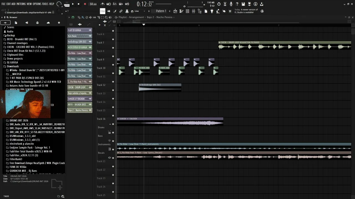Expand the DRUMS RKT 2026 folder
355x199 pixels.
17,121
